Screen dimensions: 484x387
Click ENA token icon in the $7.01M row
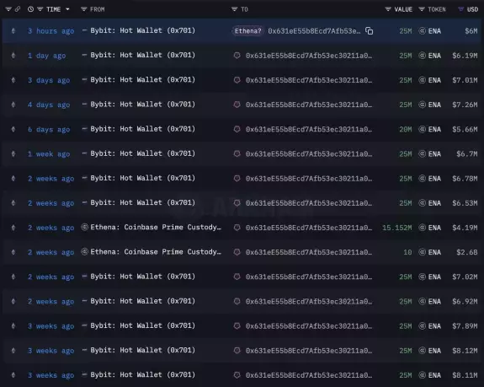(422, 80)
